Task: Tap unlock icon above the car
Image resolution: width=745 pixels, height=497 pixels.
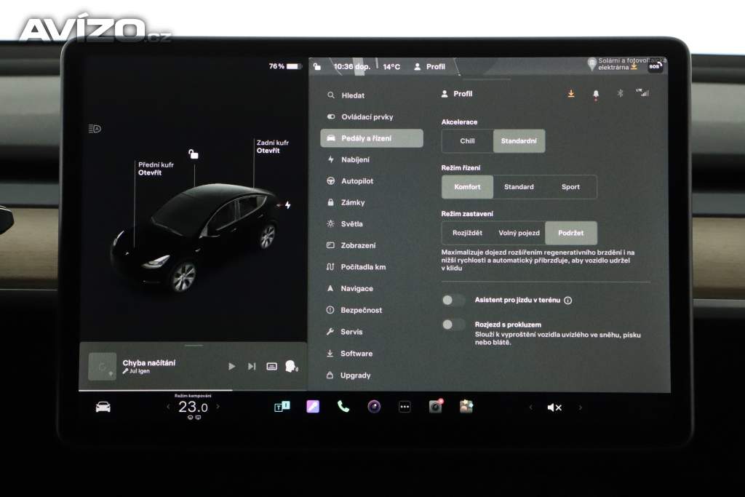Action: (x=194, y=154)
